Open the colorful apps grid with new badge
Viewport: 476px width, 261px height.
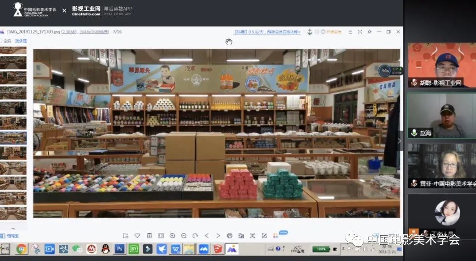click(x=275, y=236)
